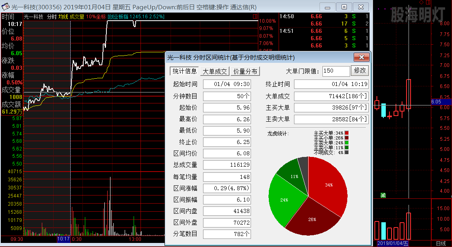The height and width of the screenshot is (247, 452).
Task: Click the 不明成交 gray legend swatch
Action: click(x=346, y=152)
